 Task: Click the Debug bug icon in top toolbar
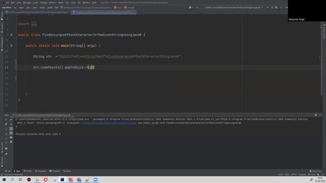272,8
